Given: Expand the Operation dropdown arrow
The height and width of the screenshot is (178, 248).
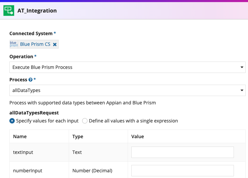Looking at the screenshot, I should click(242, 67).
